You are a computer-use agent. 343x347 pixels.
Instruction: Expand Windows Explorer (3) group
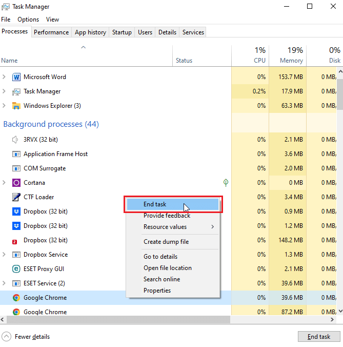pyautogui.click(x=4, y=106)
